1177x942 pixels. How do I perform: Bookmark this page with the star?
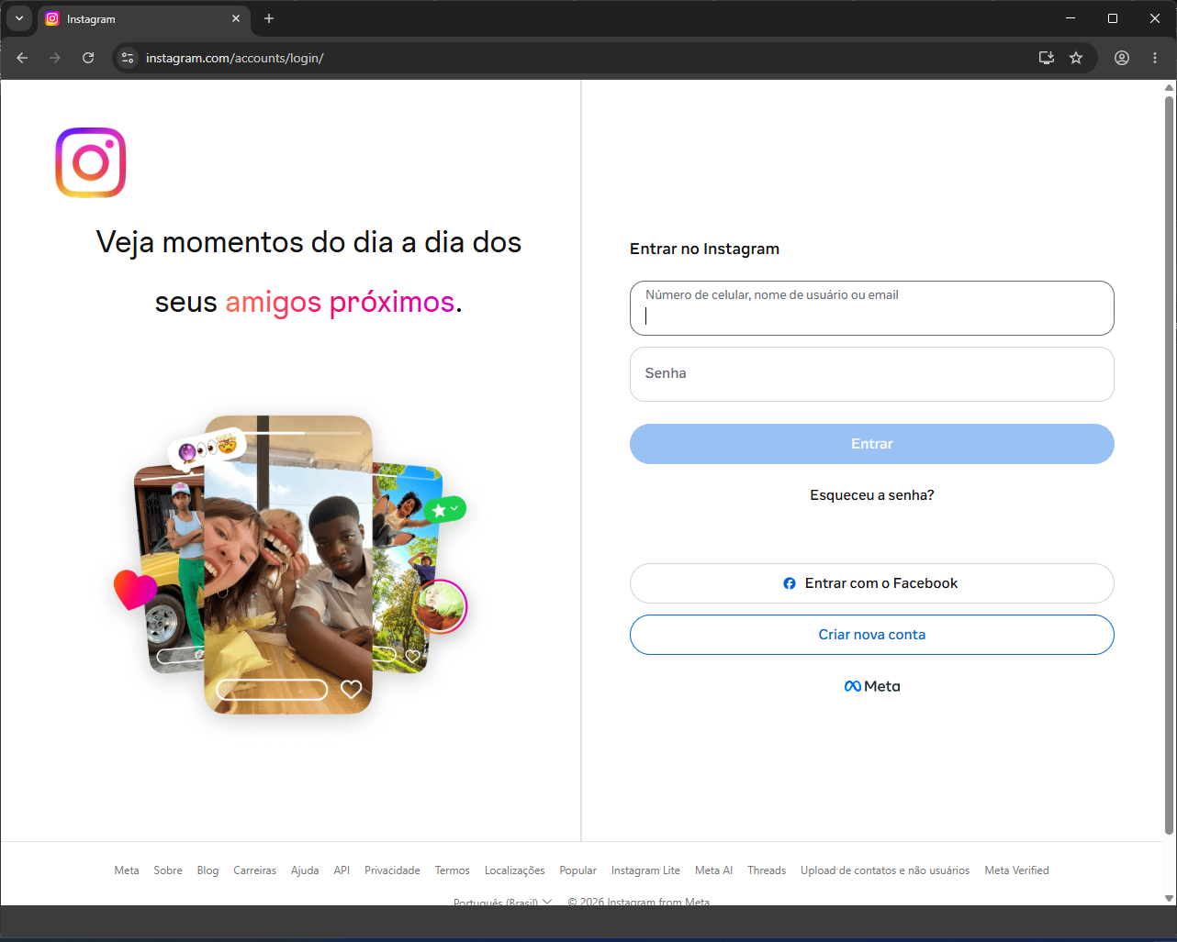pos(1076,58)
